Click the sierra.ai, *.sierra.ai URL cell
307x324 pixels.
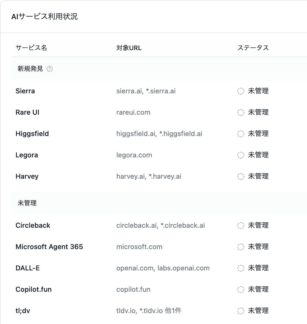pos(146,91)
